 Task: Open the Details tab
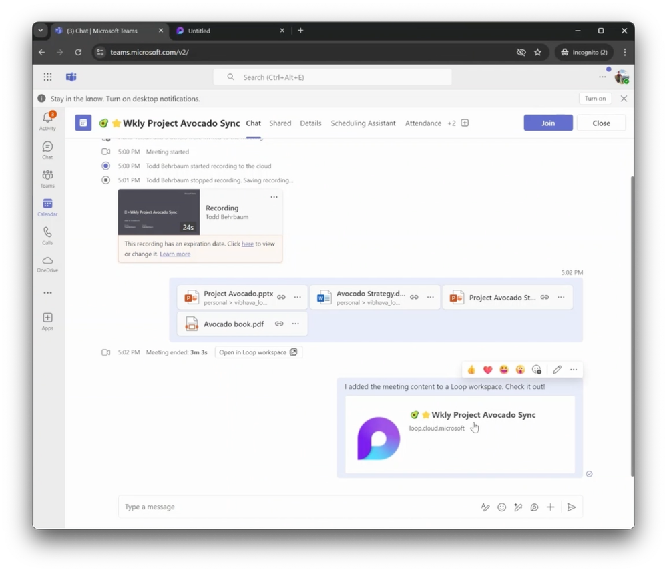(310, 123)
